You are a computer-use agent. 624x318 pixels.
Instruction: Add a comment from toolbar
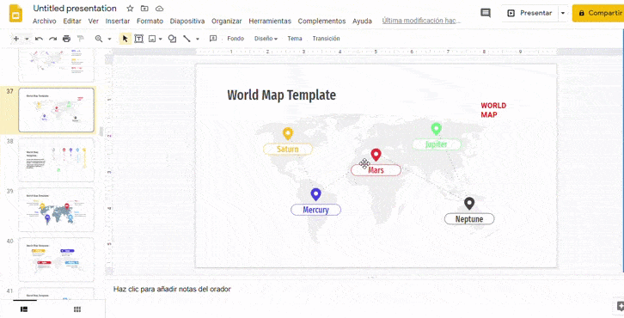(213, 39)
